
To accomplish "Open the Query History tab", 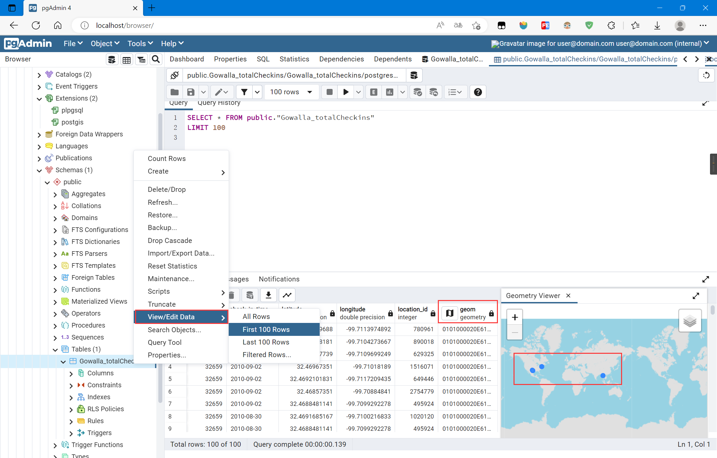I will point(219,103).
